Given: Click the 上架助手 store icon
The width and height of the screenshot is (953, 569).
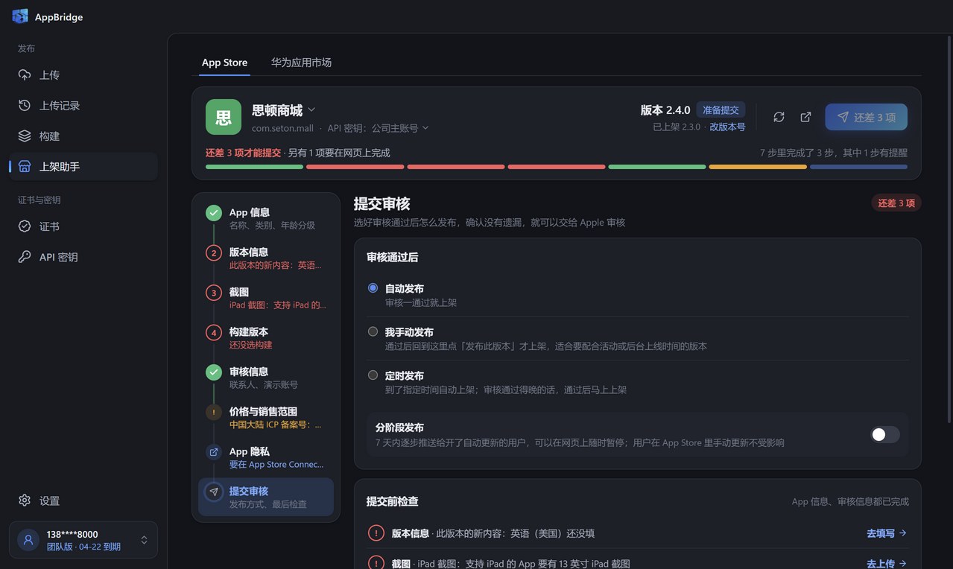Looking at the screenshot, I should click(25, 167).
